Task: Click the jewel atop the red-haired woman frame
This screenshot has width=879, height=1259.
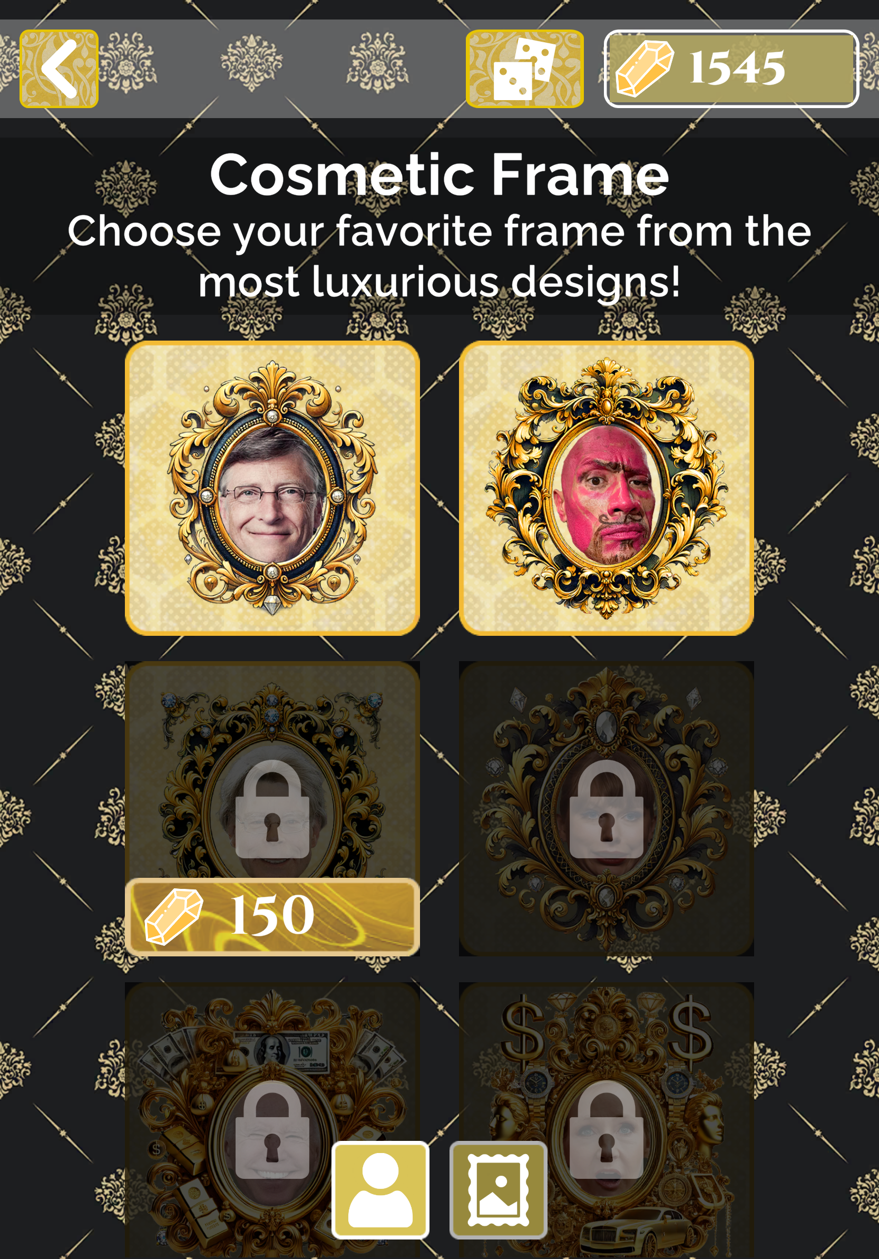Action: (x=606, y=725)
